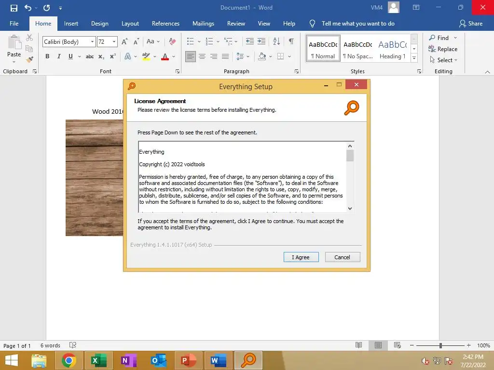The height and width of the screenshot is (370, 494).
Task: Open the Font dialog launcher
Action: [178, 71]
